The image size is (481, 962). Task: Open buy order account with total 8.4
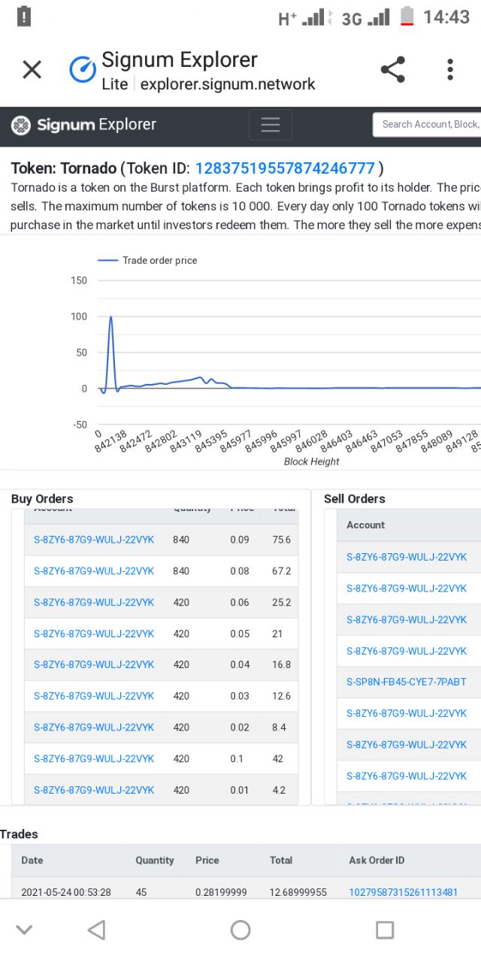pos(94,727)
